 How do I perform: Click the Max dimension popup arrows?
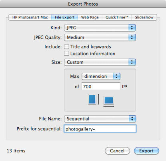(117, 76)
